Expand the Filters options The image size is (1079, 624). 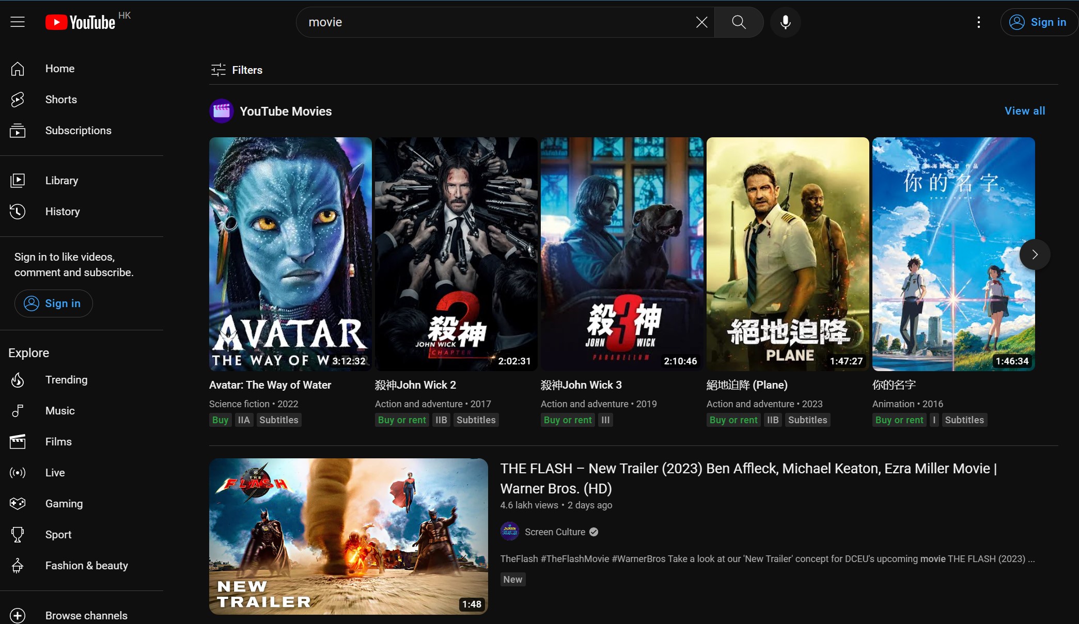tap(237, 70)
